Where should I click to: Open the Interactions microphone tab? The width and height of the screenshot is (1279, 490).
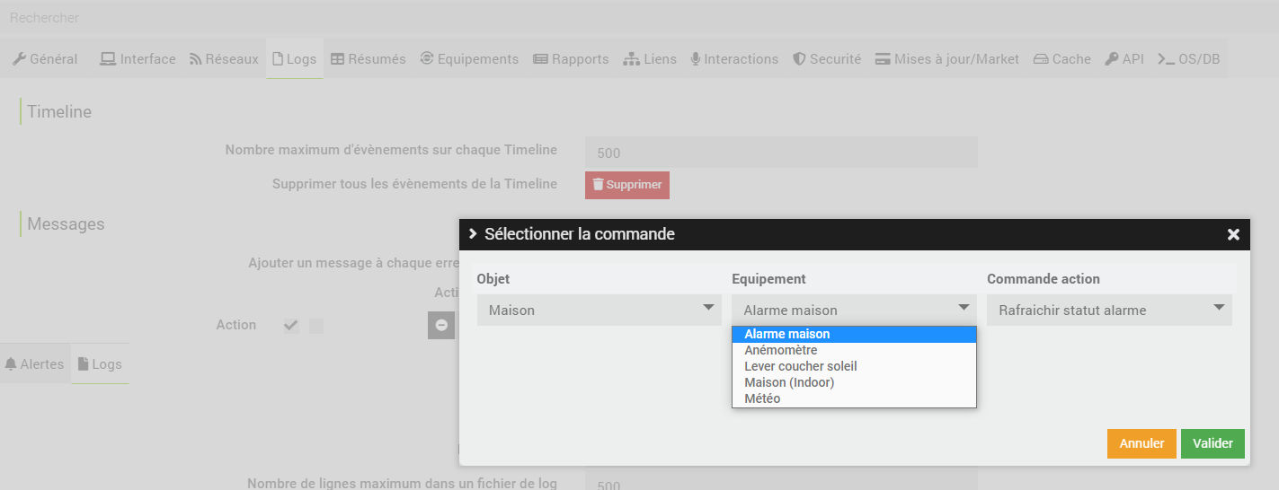pyautogui.click(x=734, y=59)
